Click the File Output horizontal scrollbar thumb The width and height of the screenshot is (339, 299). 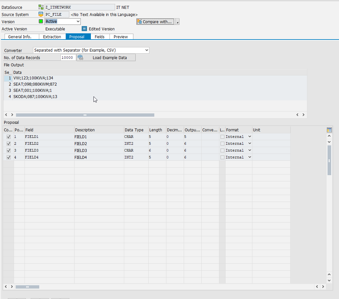[x=85, y=115]
